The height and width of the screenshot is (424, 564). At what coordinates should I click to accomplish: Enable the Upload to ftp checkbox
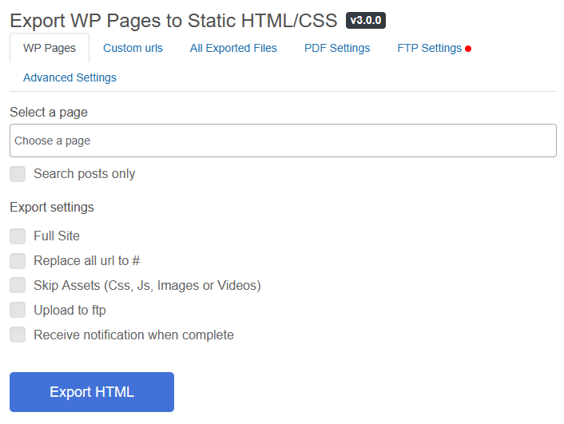click(18, 310)
